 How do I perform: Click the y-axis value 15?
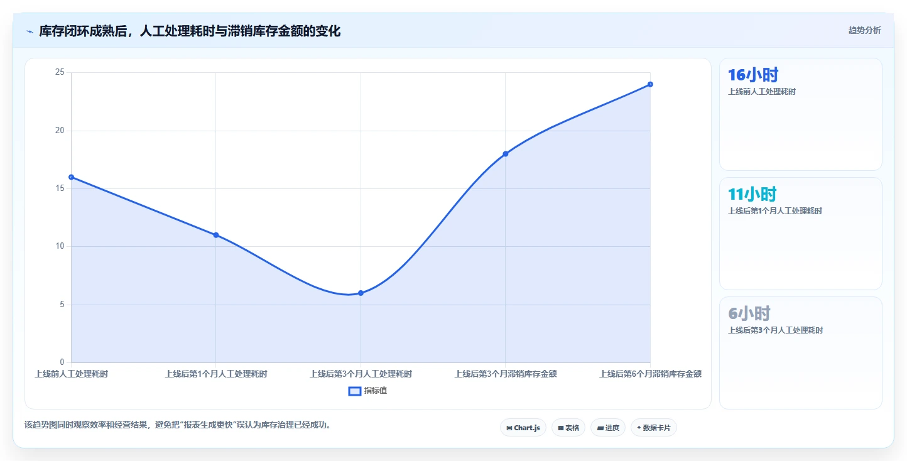[60, 188]
